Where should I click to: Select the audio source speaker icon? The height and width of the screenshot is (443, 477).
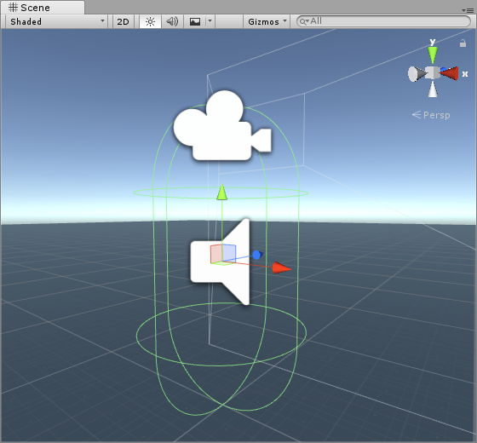coord(221,262)
